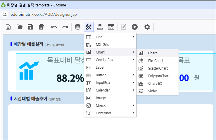Redo the last action
216x140 pixels.
click(65, 27)
